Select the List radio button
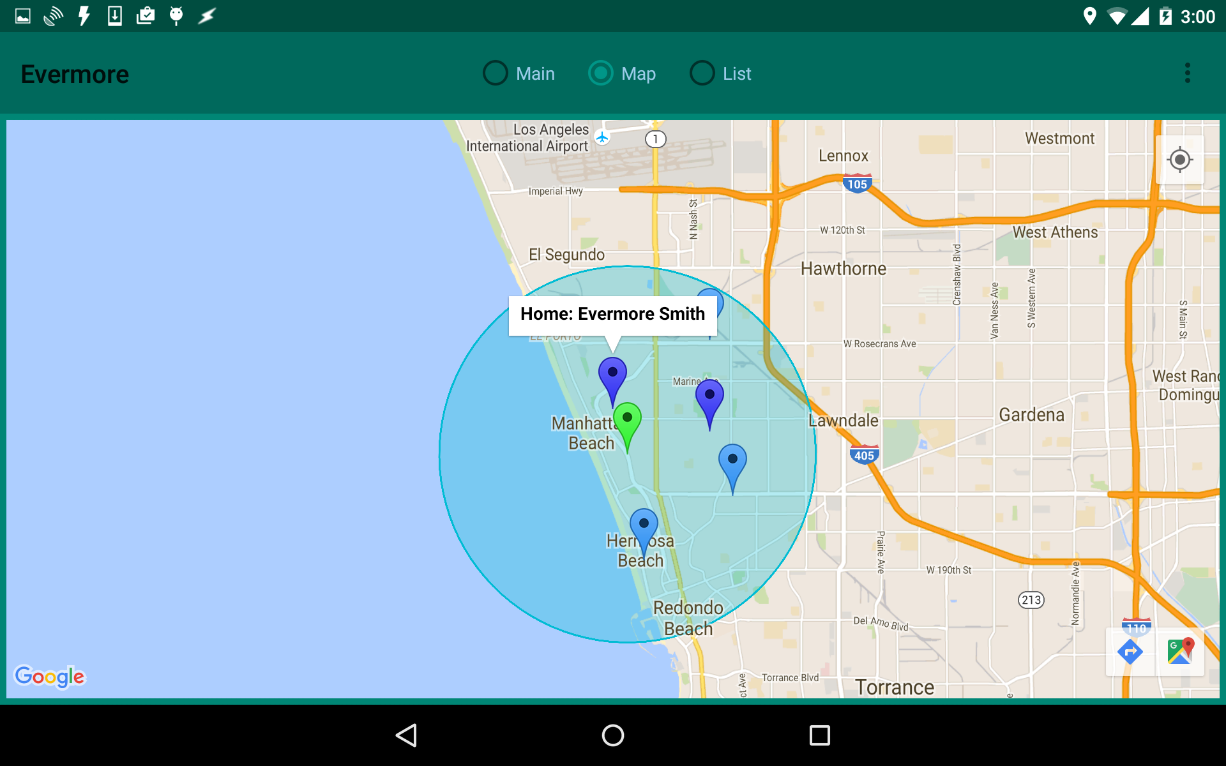This screenshot has width=1226, height=766. pos(702,73)
